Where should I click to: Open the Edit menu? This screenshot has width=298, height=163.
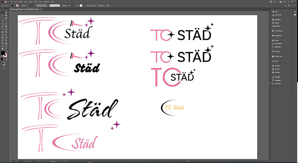(x=15, y=2)
